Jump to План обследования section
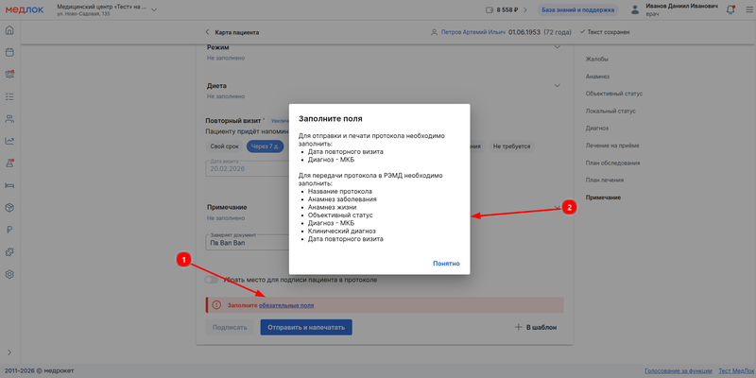This screenshot has height=378, width=756. (x=612, y=163)
